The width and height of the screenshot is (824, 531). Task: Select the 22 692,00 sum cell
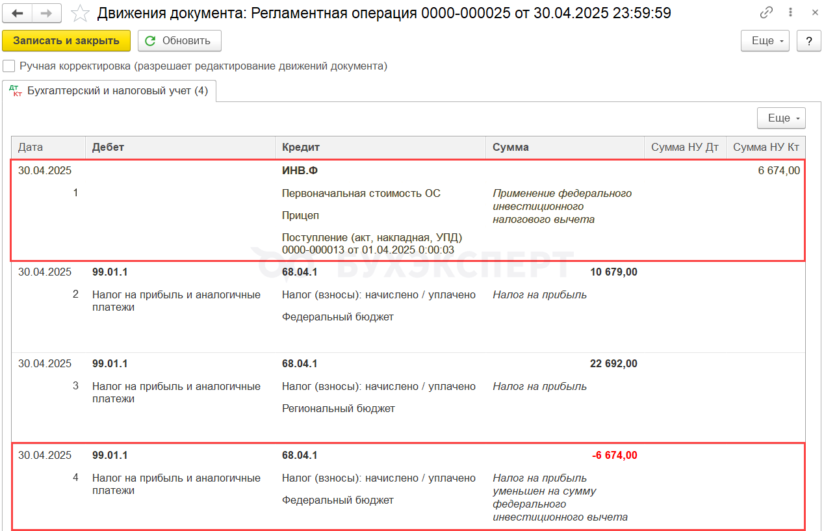(613, 363)
